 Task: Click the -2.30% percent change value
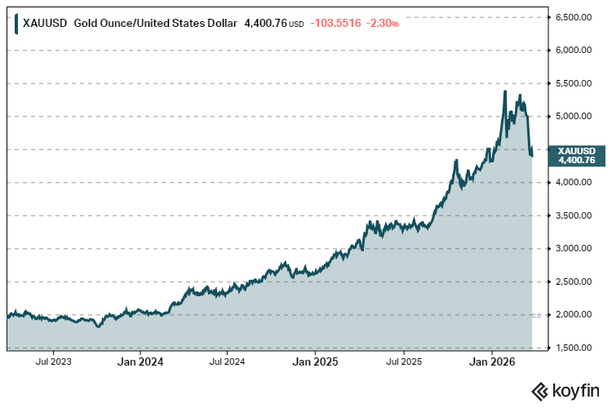(x=383, y=24)
